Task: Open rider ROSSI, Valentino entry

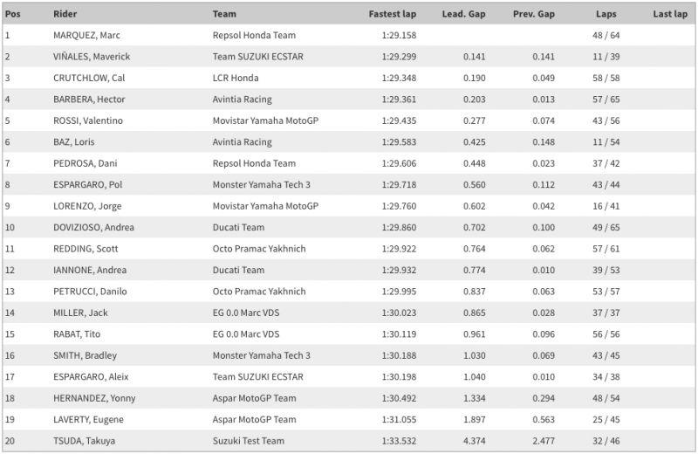Action: (88, 120)
